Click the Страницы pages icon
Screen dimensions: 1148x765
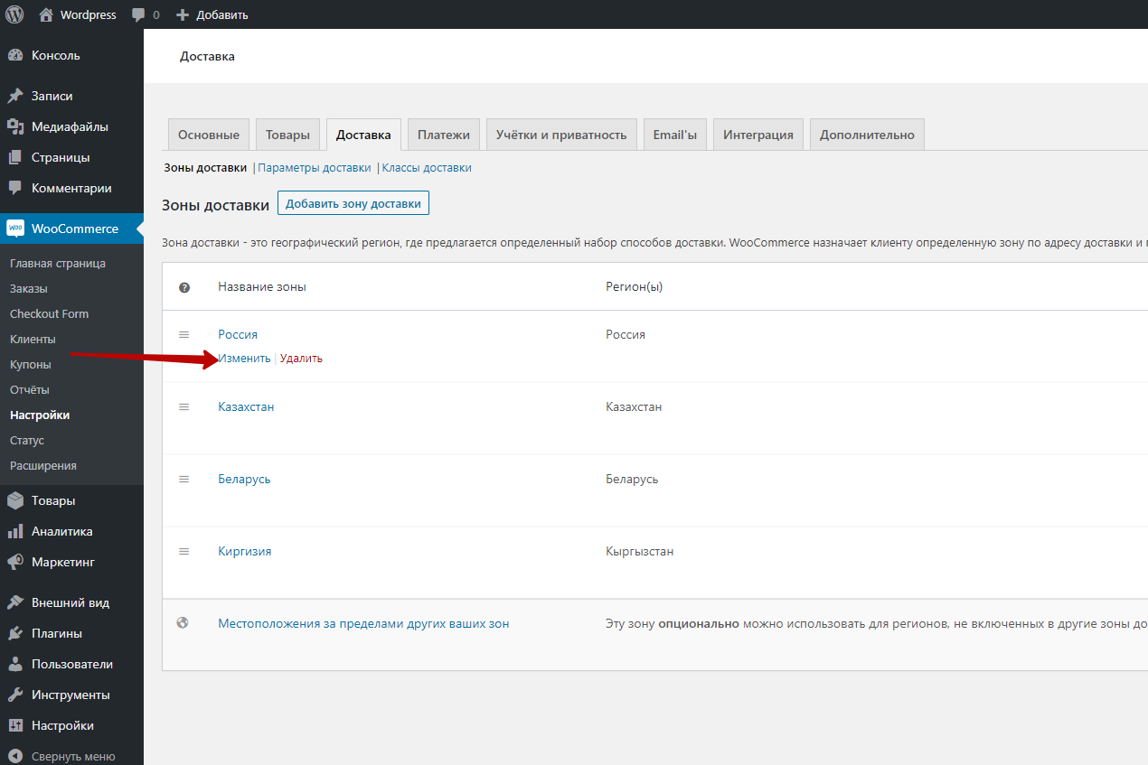15,157
